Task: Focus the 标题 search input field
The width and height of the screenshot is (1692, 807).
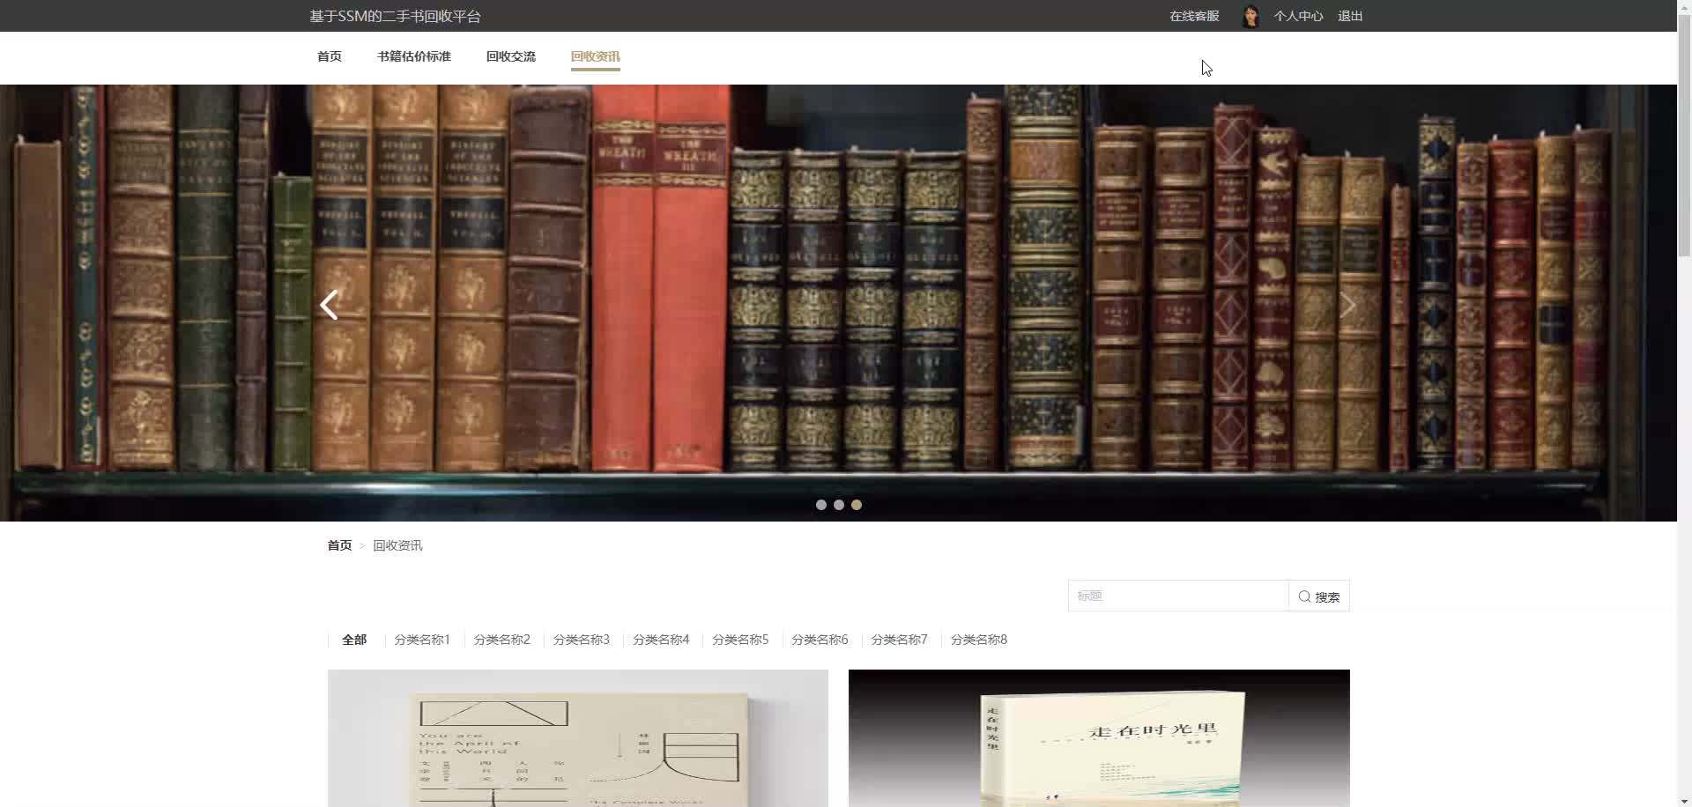Action: (1178, 596)
